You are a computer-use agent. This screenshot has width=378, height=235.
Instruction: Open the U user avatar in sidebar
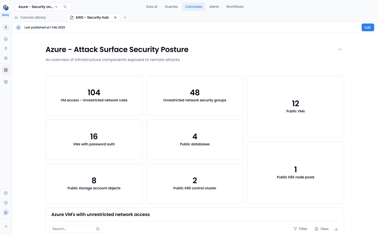[6, 212]
